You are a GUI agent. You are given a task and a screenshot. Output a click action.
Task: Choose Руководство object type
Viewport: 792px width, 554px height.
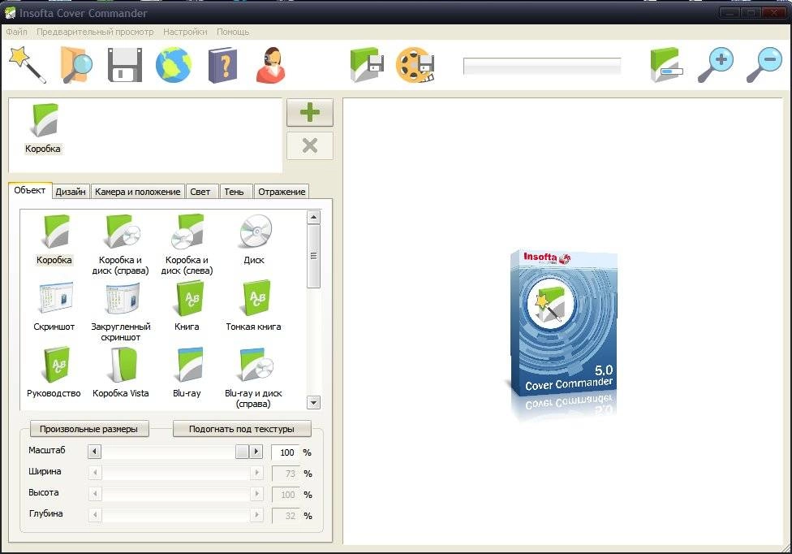pos(54,373)
